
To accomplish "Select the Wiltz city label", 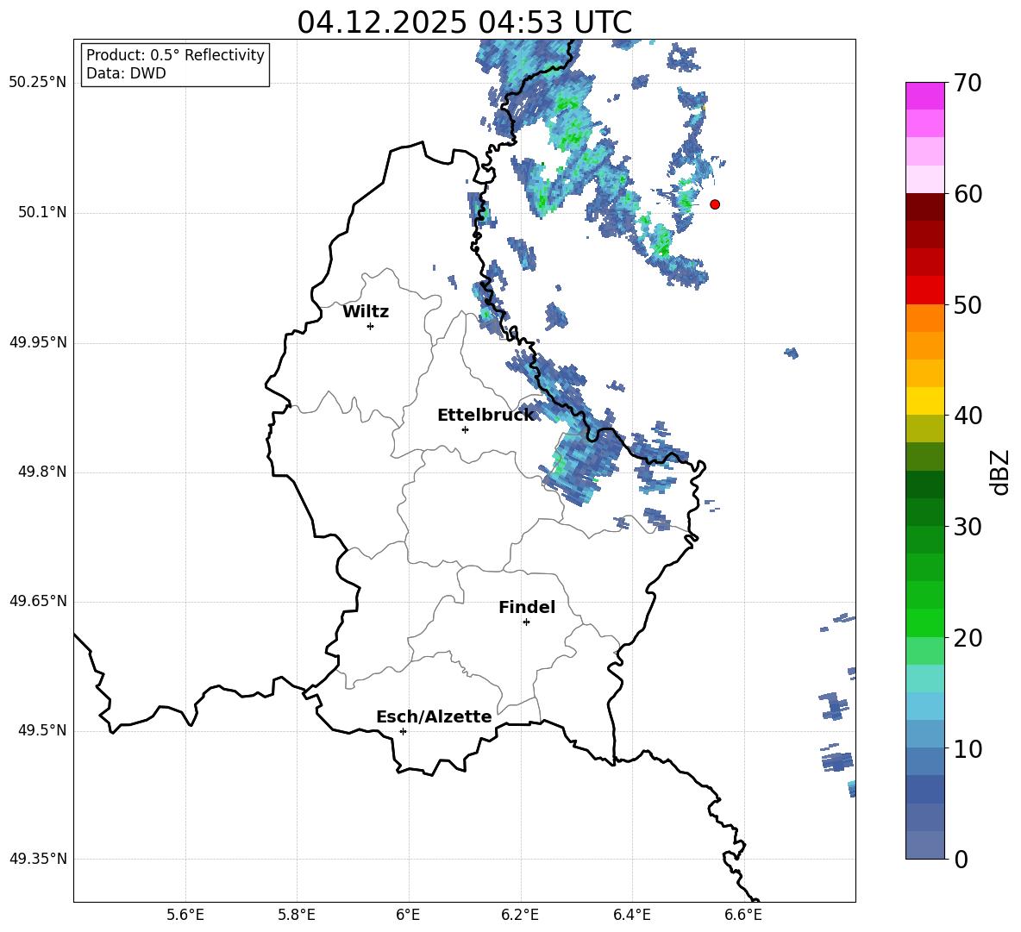I will [x=366, y=312].
